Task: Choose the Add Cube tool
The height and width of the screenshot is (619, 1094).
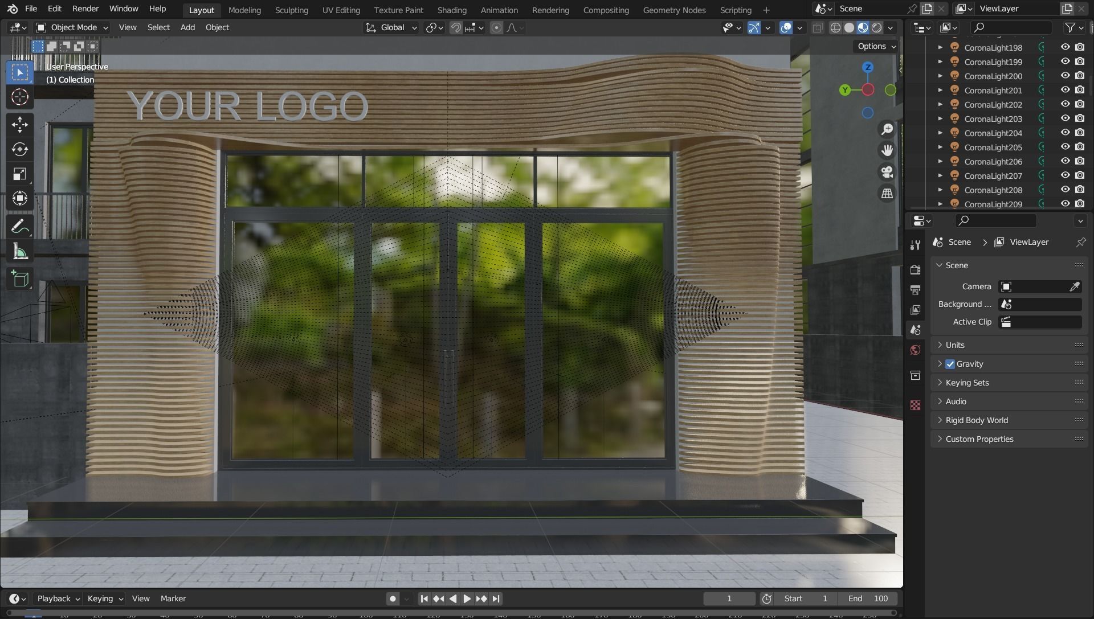Action: [20, 278]
